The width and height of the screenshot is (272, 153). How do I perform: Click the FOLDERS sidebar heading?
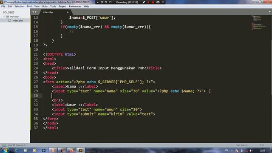tap(8, 12)
